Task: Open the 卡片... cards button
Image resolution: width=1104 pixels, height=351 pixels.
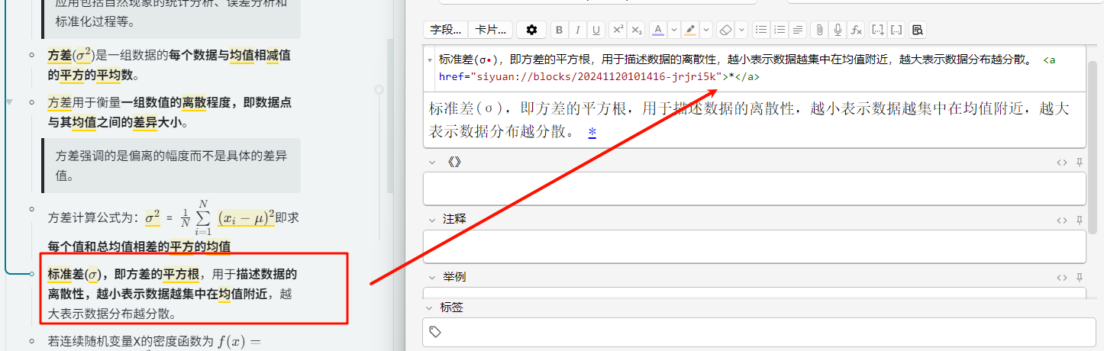Action: 490,30
